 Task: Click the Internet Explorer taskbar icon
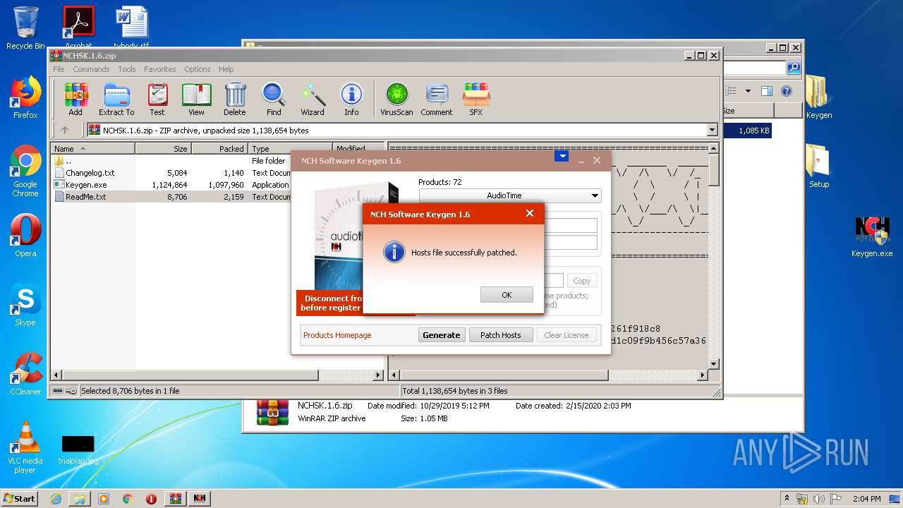[56, 499]
